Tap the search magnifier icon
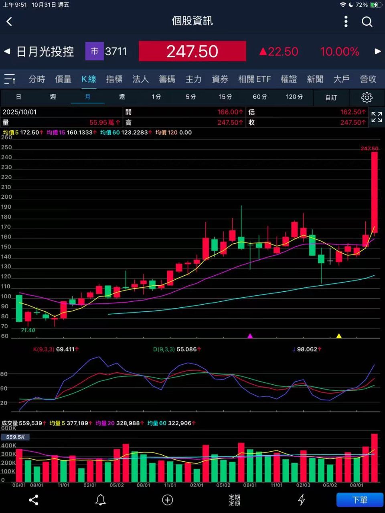This screenshot has height=513, width=385. [367, 22]
